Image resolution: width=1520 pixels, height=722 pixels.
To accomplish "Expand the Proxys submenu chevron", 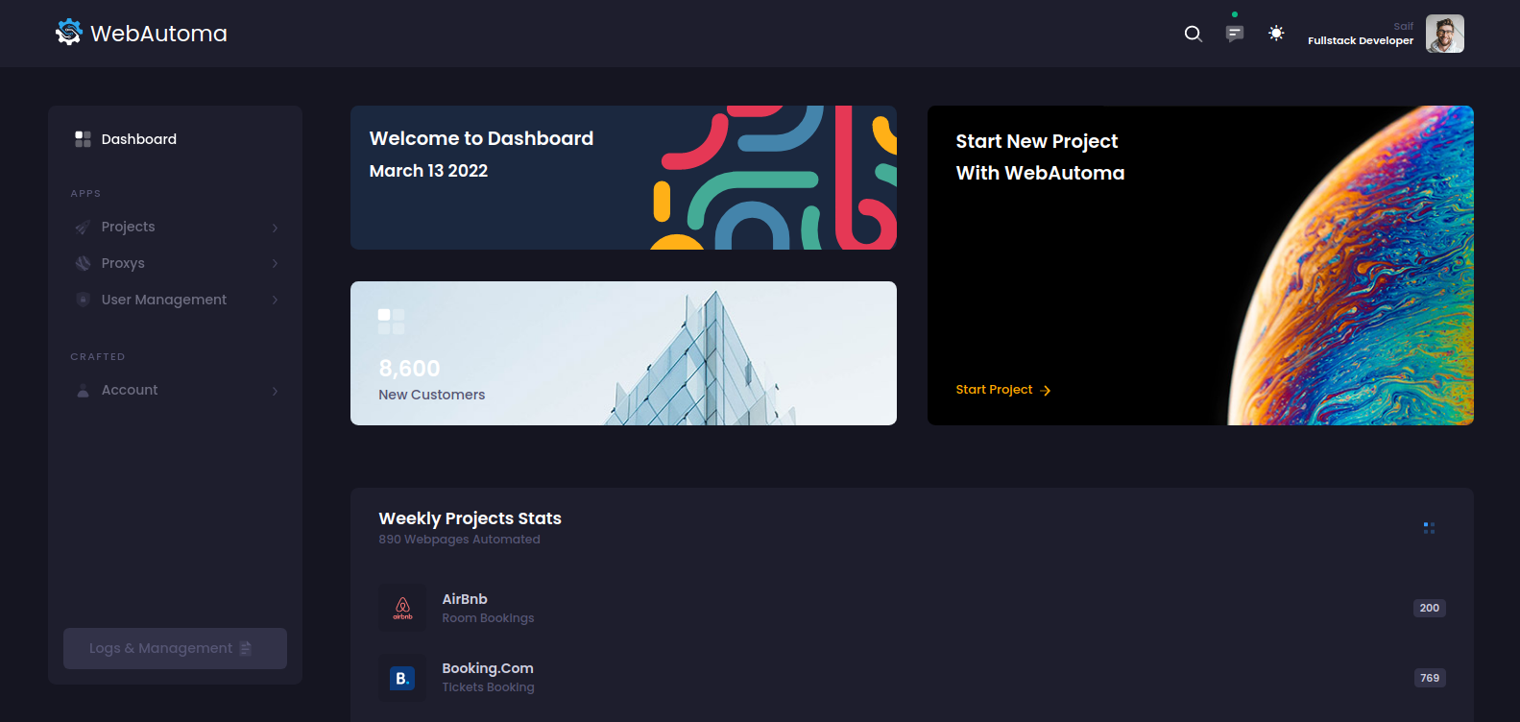I will (275, 263).
